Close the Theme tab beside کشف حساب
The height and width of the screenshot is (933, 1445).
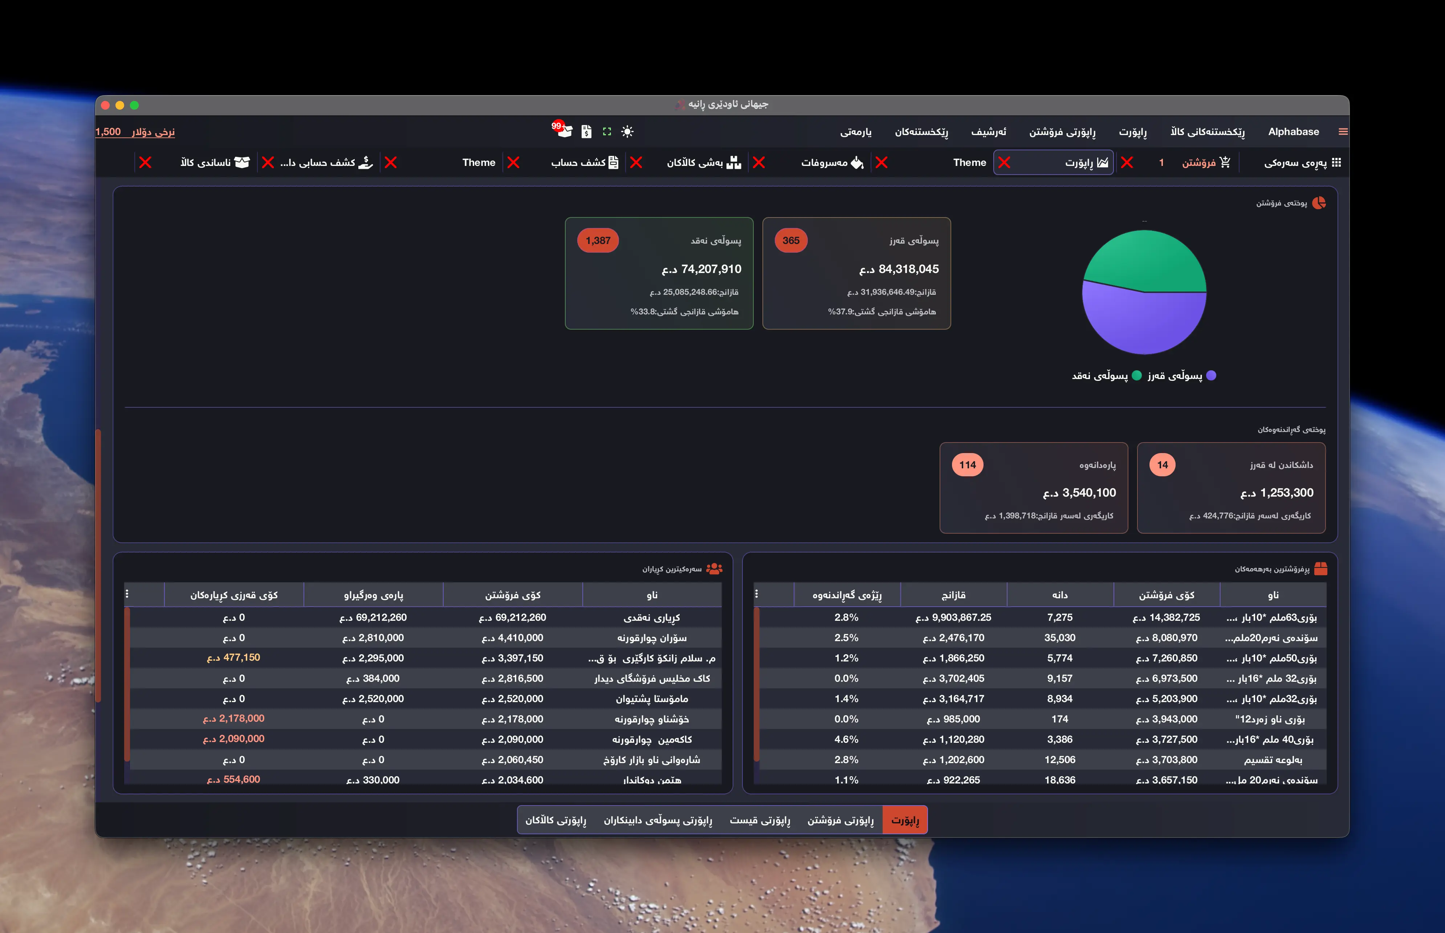click(x=391, y=162)
